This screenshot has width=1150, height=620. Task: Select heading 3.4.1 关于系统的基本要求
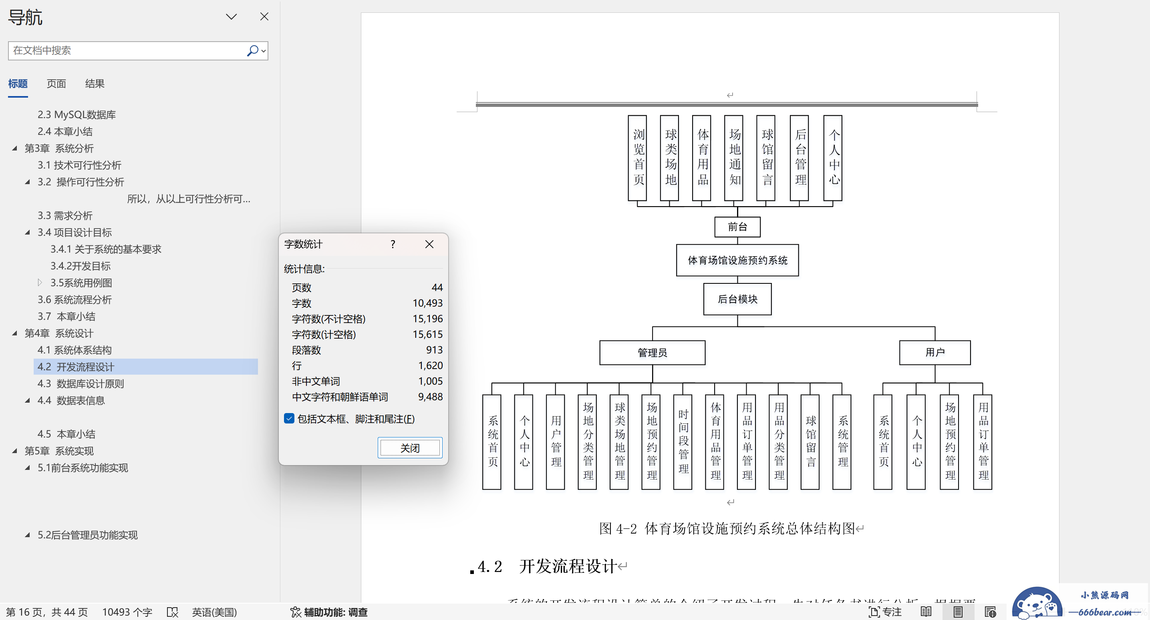click(106, 249)
